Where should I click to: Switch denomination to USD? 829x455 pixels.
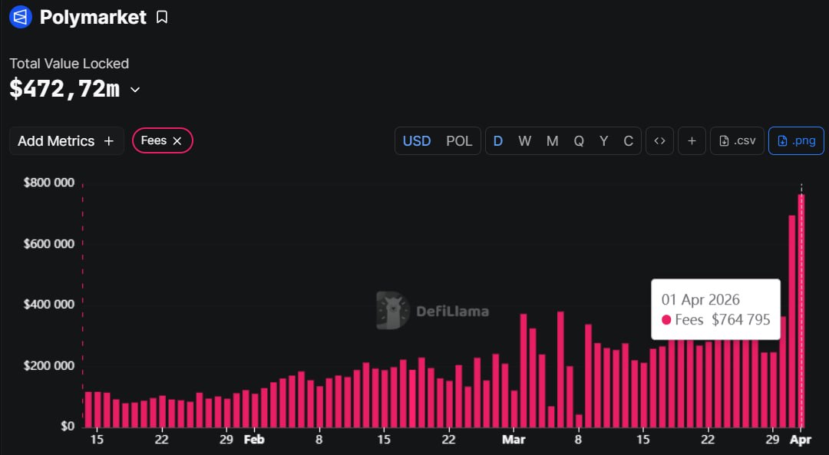point(417,141)
